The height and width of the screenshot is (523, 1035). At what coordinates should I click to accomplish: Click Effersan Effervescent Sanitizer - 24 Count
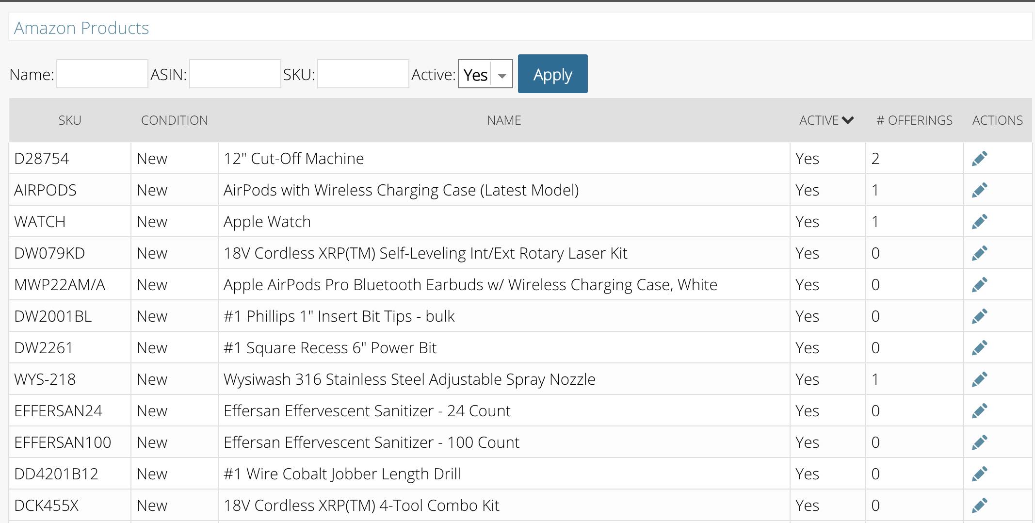click(x=367, y=411)
